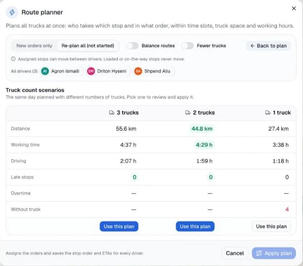303x266 pixels.
Task: Toggle the Balance routes switch
Action: coord(132,46)
